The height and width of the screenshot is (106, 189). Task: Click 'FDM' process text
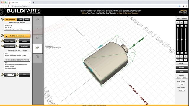pyautogui.click(x=6, y=63)
